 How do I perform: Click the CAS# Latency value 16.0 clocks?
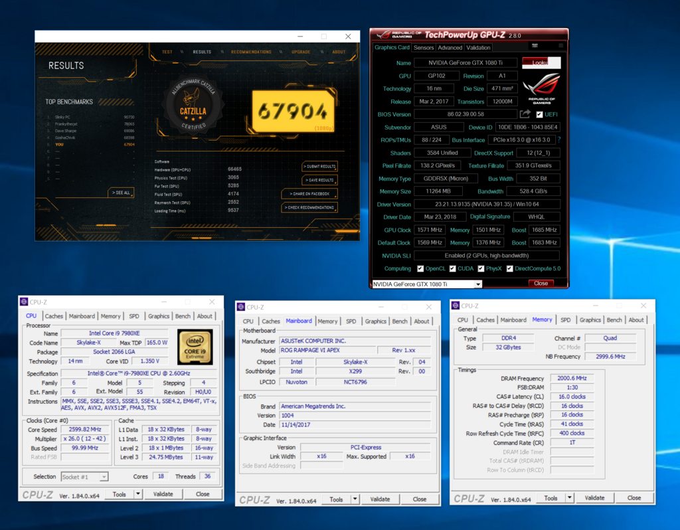pos(572,397)
